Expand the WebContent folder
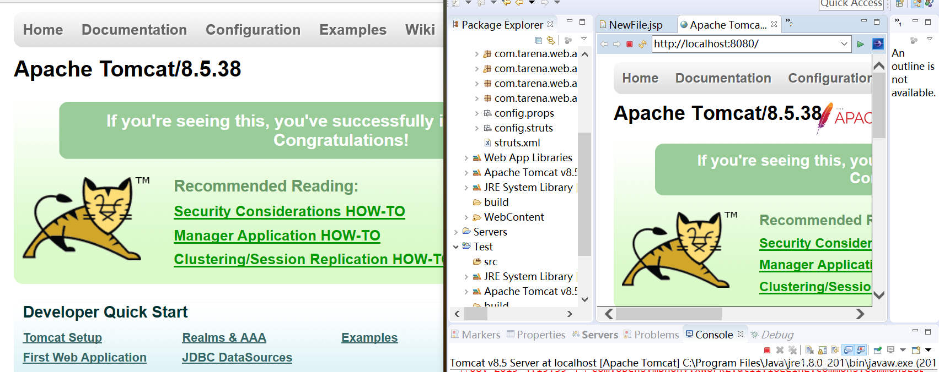Image resolution: width=939 pixels, height=372 pixels. click(x=466, y=217)
